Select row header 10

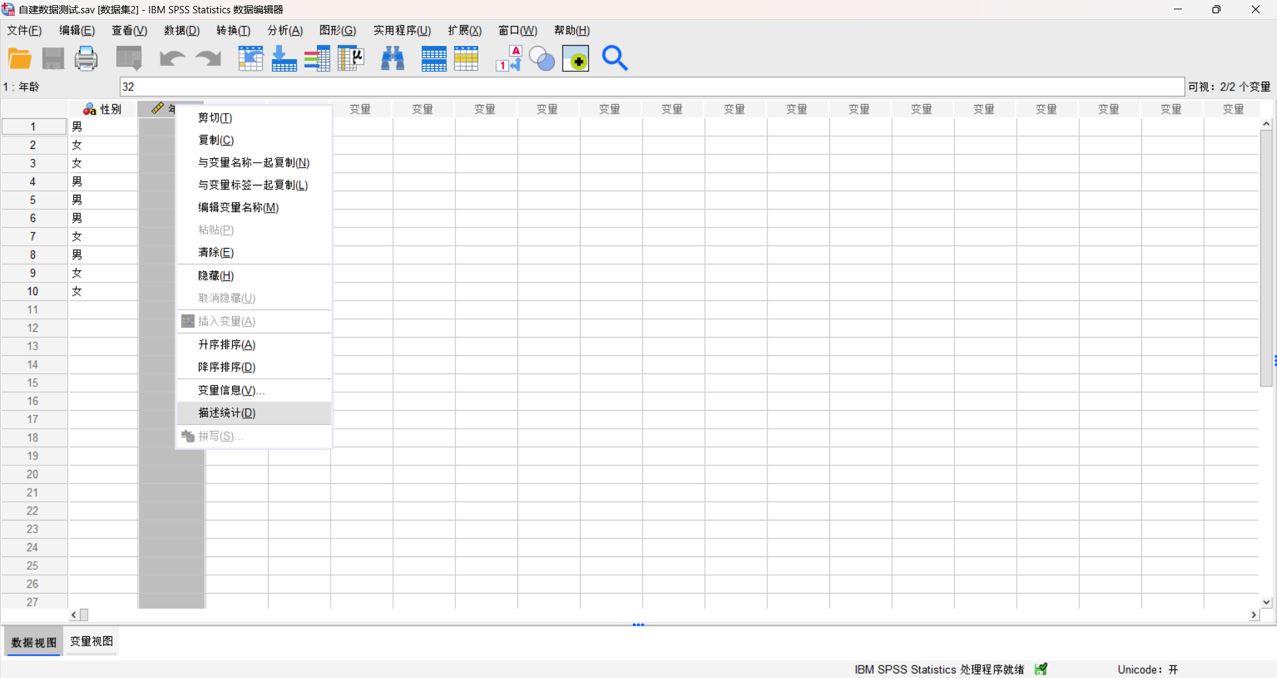33,292
